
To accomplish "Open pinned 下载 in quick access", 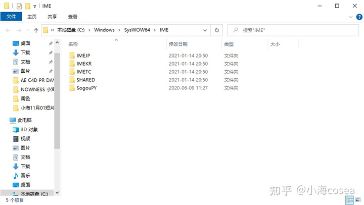I will tap(21, 53).
